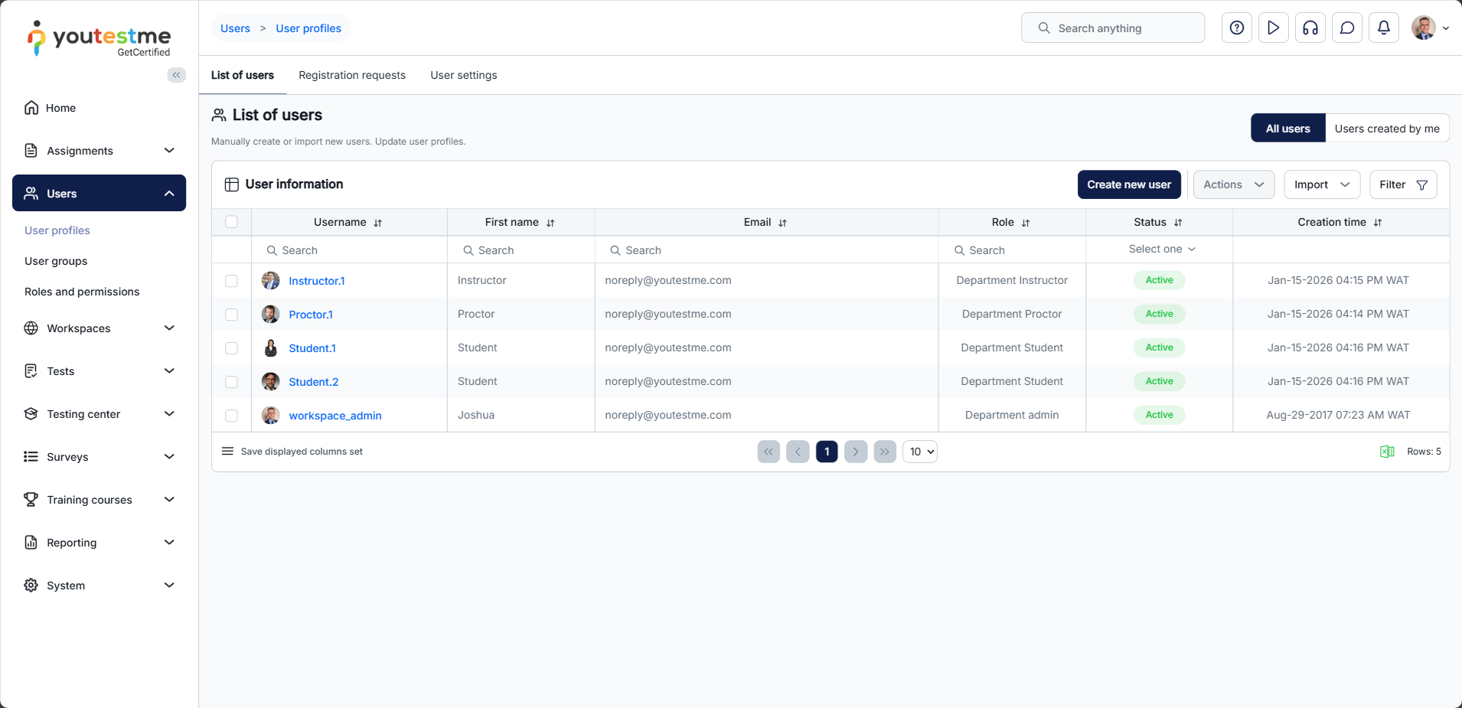The height and width of the screenshot is (708, 1462).
Task: Switch to Registration requests tab
Action: click(352, 75)
